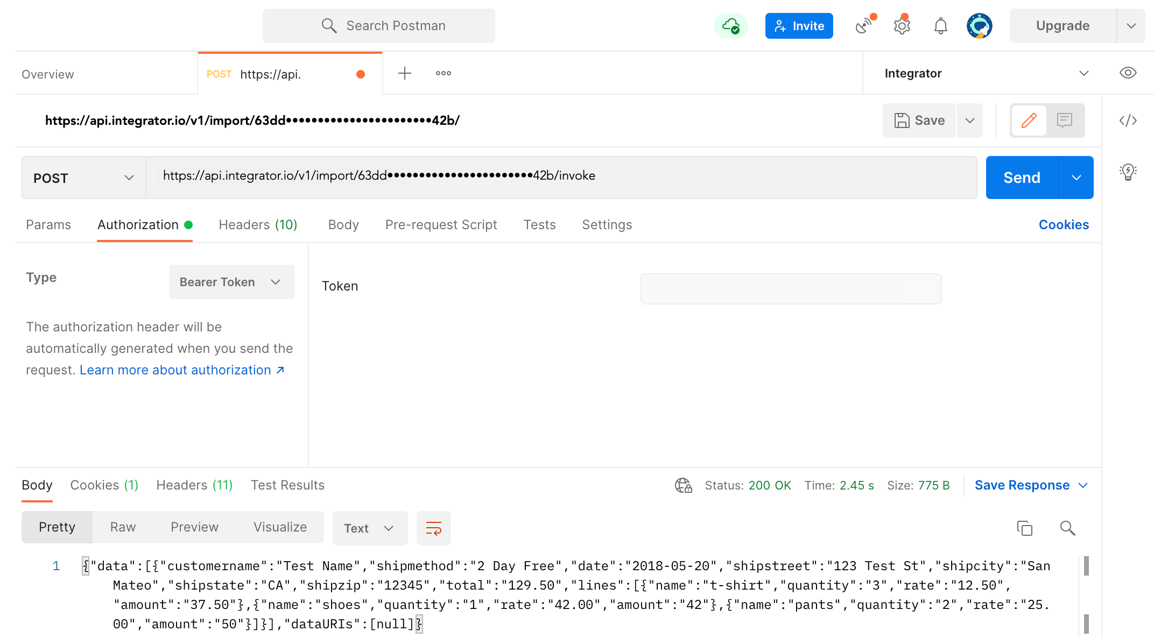The image size is (1154, 638).
Task: Expand the Send options arrow
Action: 1076,178
